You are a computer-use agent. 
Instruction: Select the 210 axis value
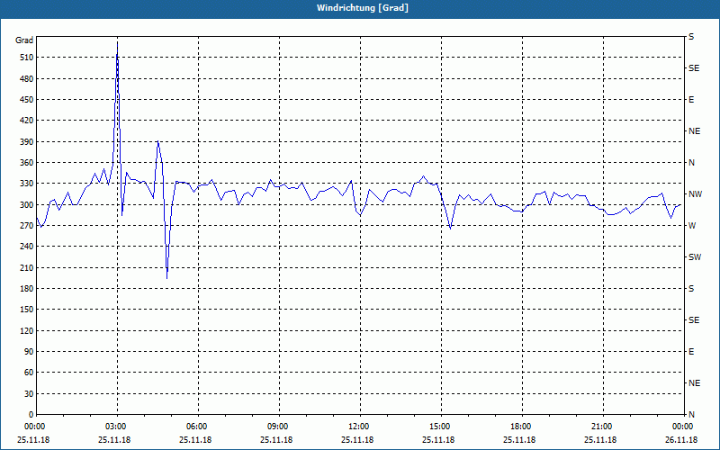pos(27,267)
